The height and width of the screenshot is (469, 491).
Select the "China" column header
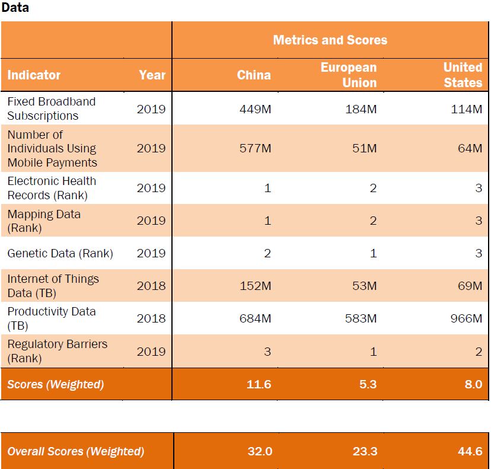tap(254, 75)
